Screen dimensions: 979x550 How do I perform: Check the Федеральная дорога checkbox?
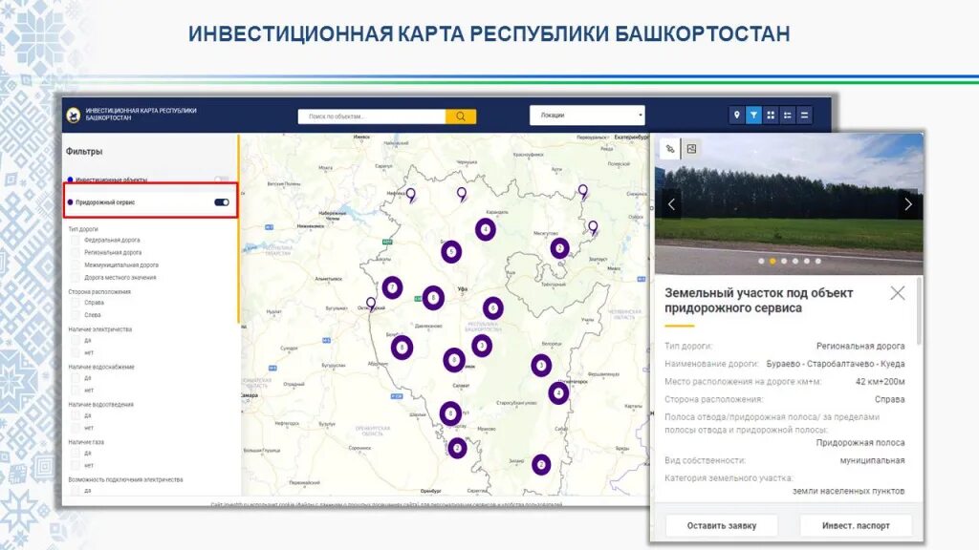(75, 240)
